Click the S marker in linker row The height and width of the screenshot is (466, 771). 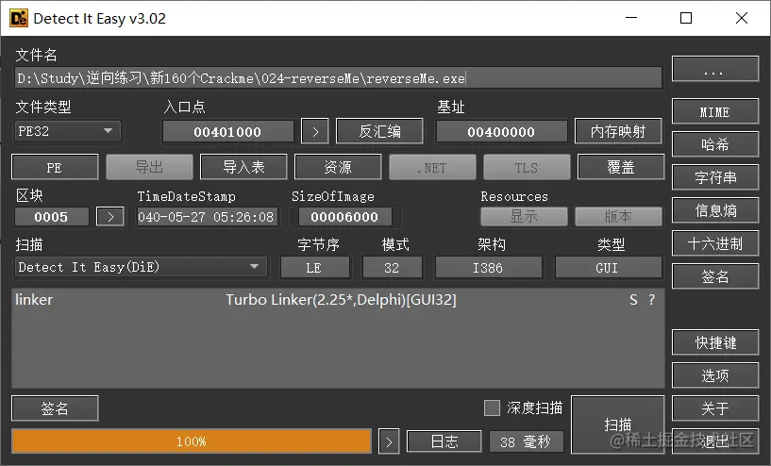point(634,300)
